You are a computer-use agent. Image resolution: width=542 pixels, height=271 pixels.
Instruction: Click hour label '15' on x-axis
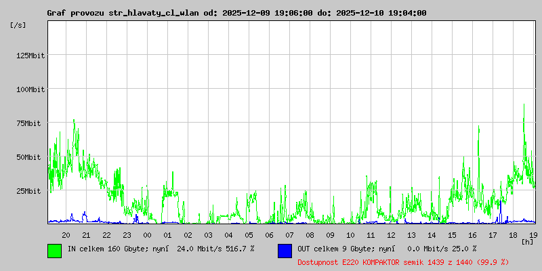(x=452, y=235)
